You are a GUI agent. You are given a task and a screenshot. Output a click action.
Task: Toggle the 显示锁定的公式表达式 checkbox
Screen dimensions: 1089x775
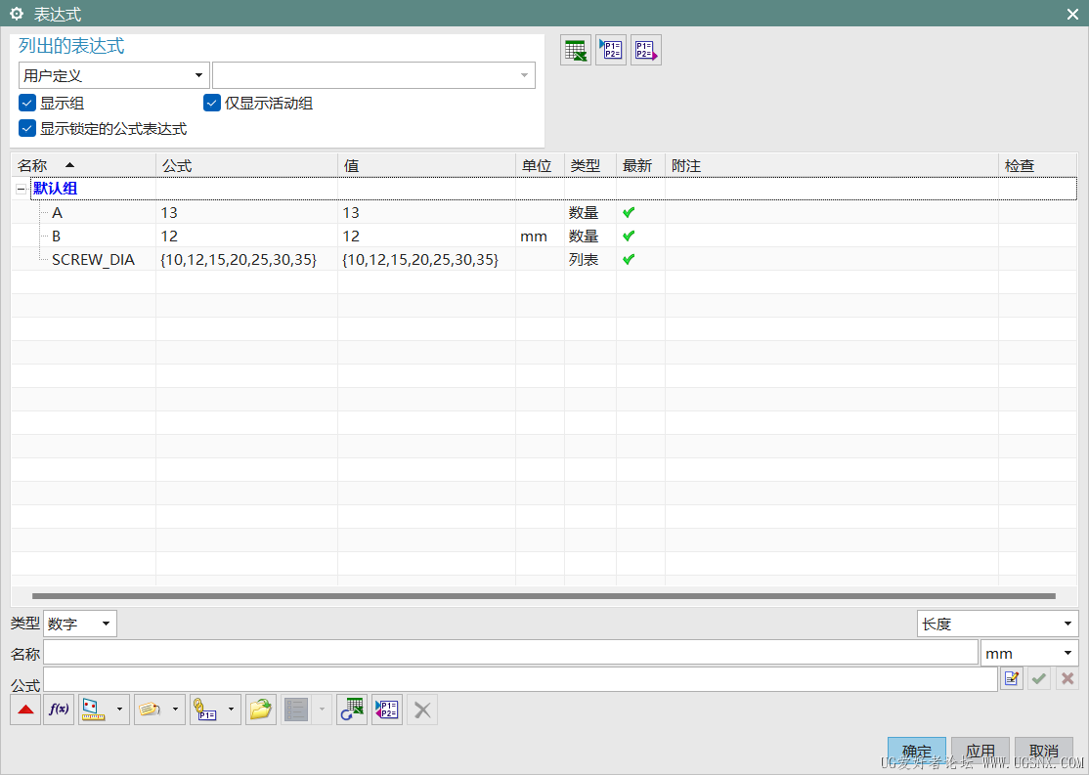[27, 128]
